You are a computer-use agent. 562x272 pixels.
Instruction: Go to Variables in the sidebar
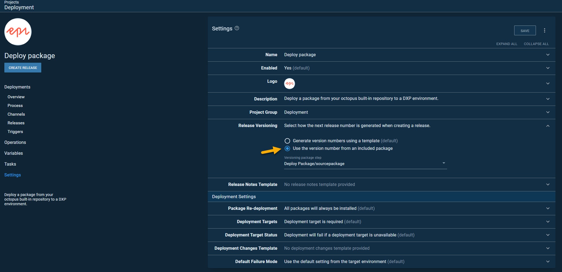[x=14, y=153]
